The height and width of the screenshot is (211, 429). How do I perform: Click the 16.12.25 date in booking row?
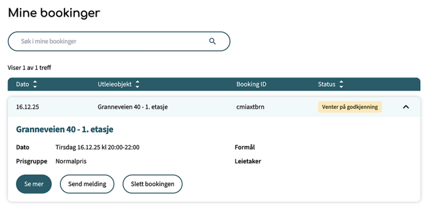click(x=28, y=107)
